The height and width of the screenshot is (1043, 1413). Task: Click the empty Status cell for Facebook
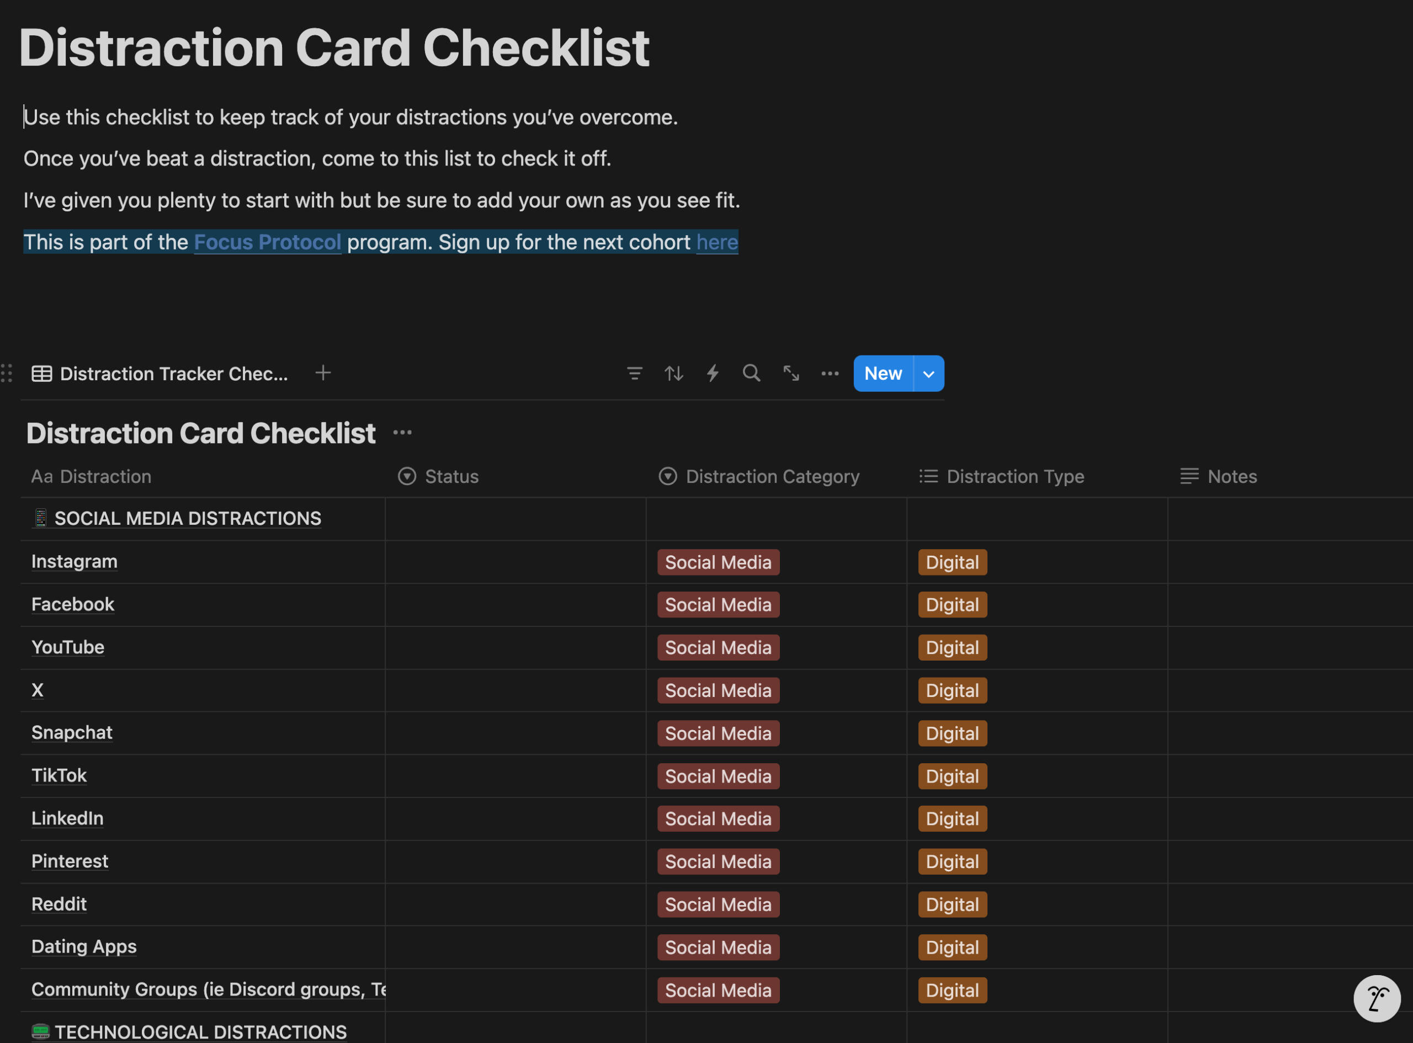515,605
